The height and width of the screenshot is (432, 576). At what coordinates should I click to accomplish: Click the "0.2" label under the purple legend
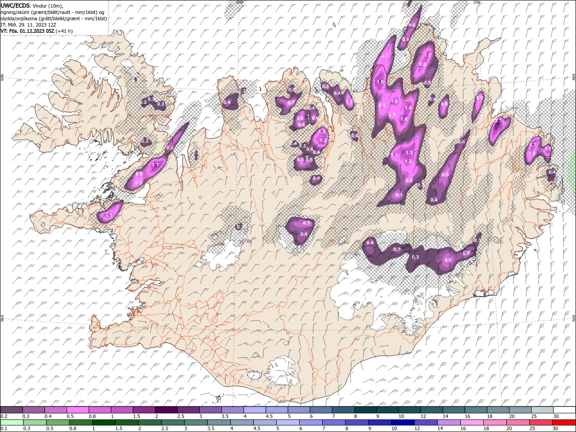[4, 416]
